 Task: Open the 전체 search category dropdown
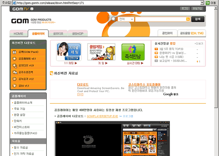point(126,19)
